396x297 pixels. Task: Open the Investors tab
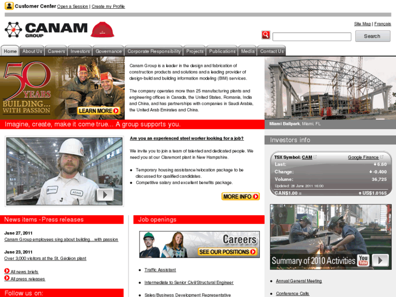pyautogui.click(x=80, y=51)
